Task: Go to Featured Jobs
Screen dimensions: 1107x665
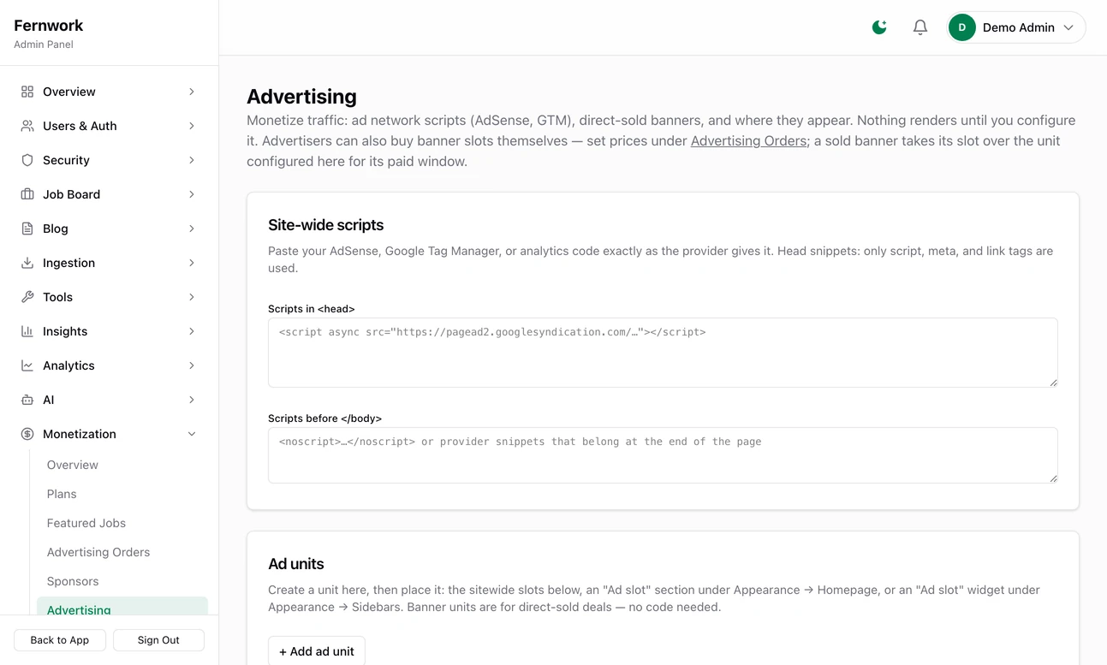Action: coord(122,523)
